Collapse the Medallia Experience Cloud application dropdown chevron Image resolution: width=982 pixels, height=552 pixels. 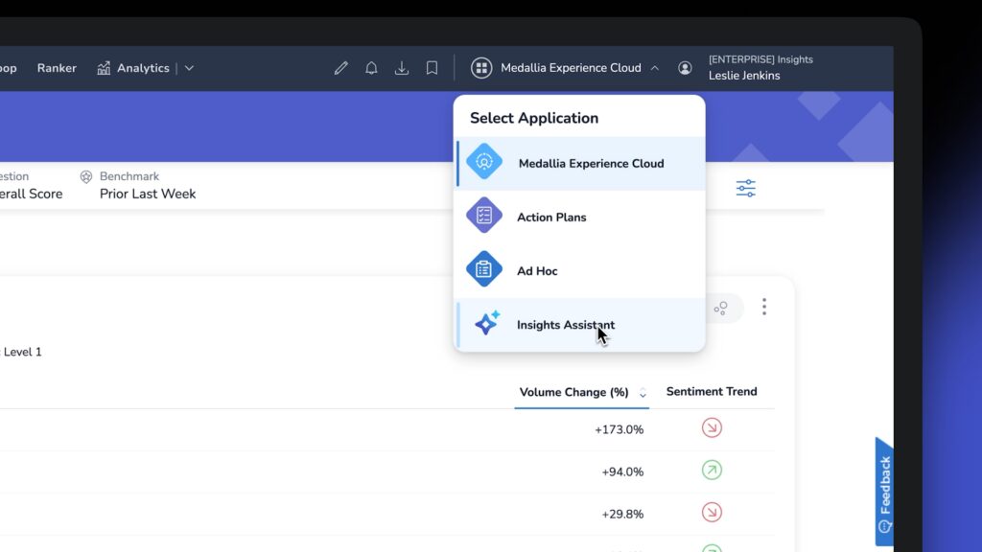[654, 68]
